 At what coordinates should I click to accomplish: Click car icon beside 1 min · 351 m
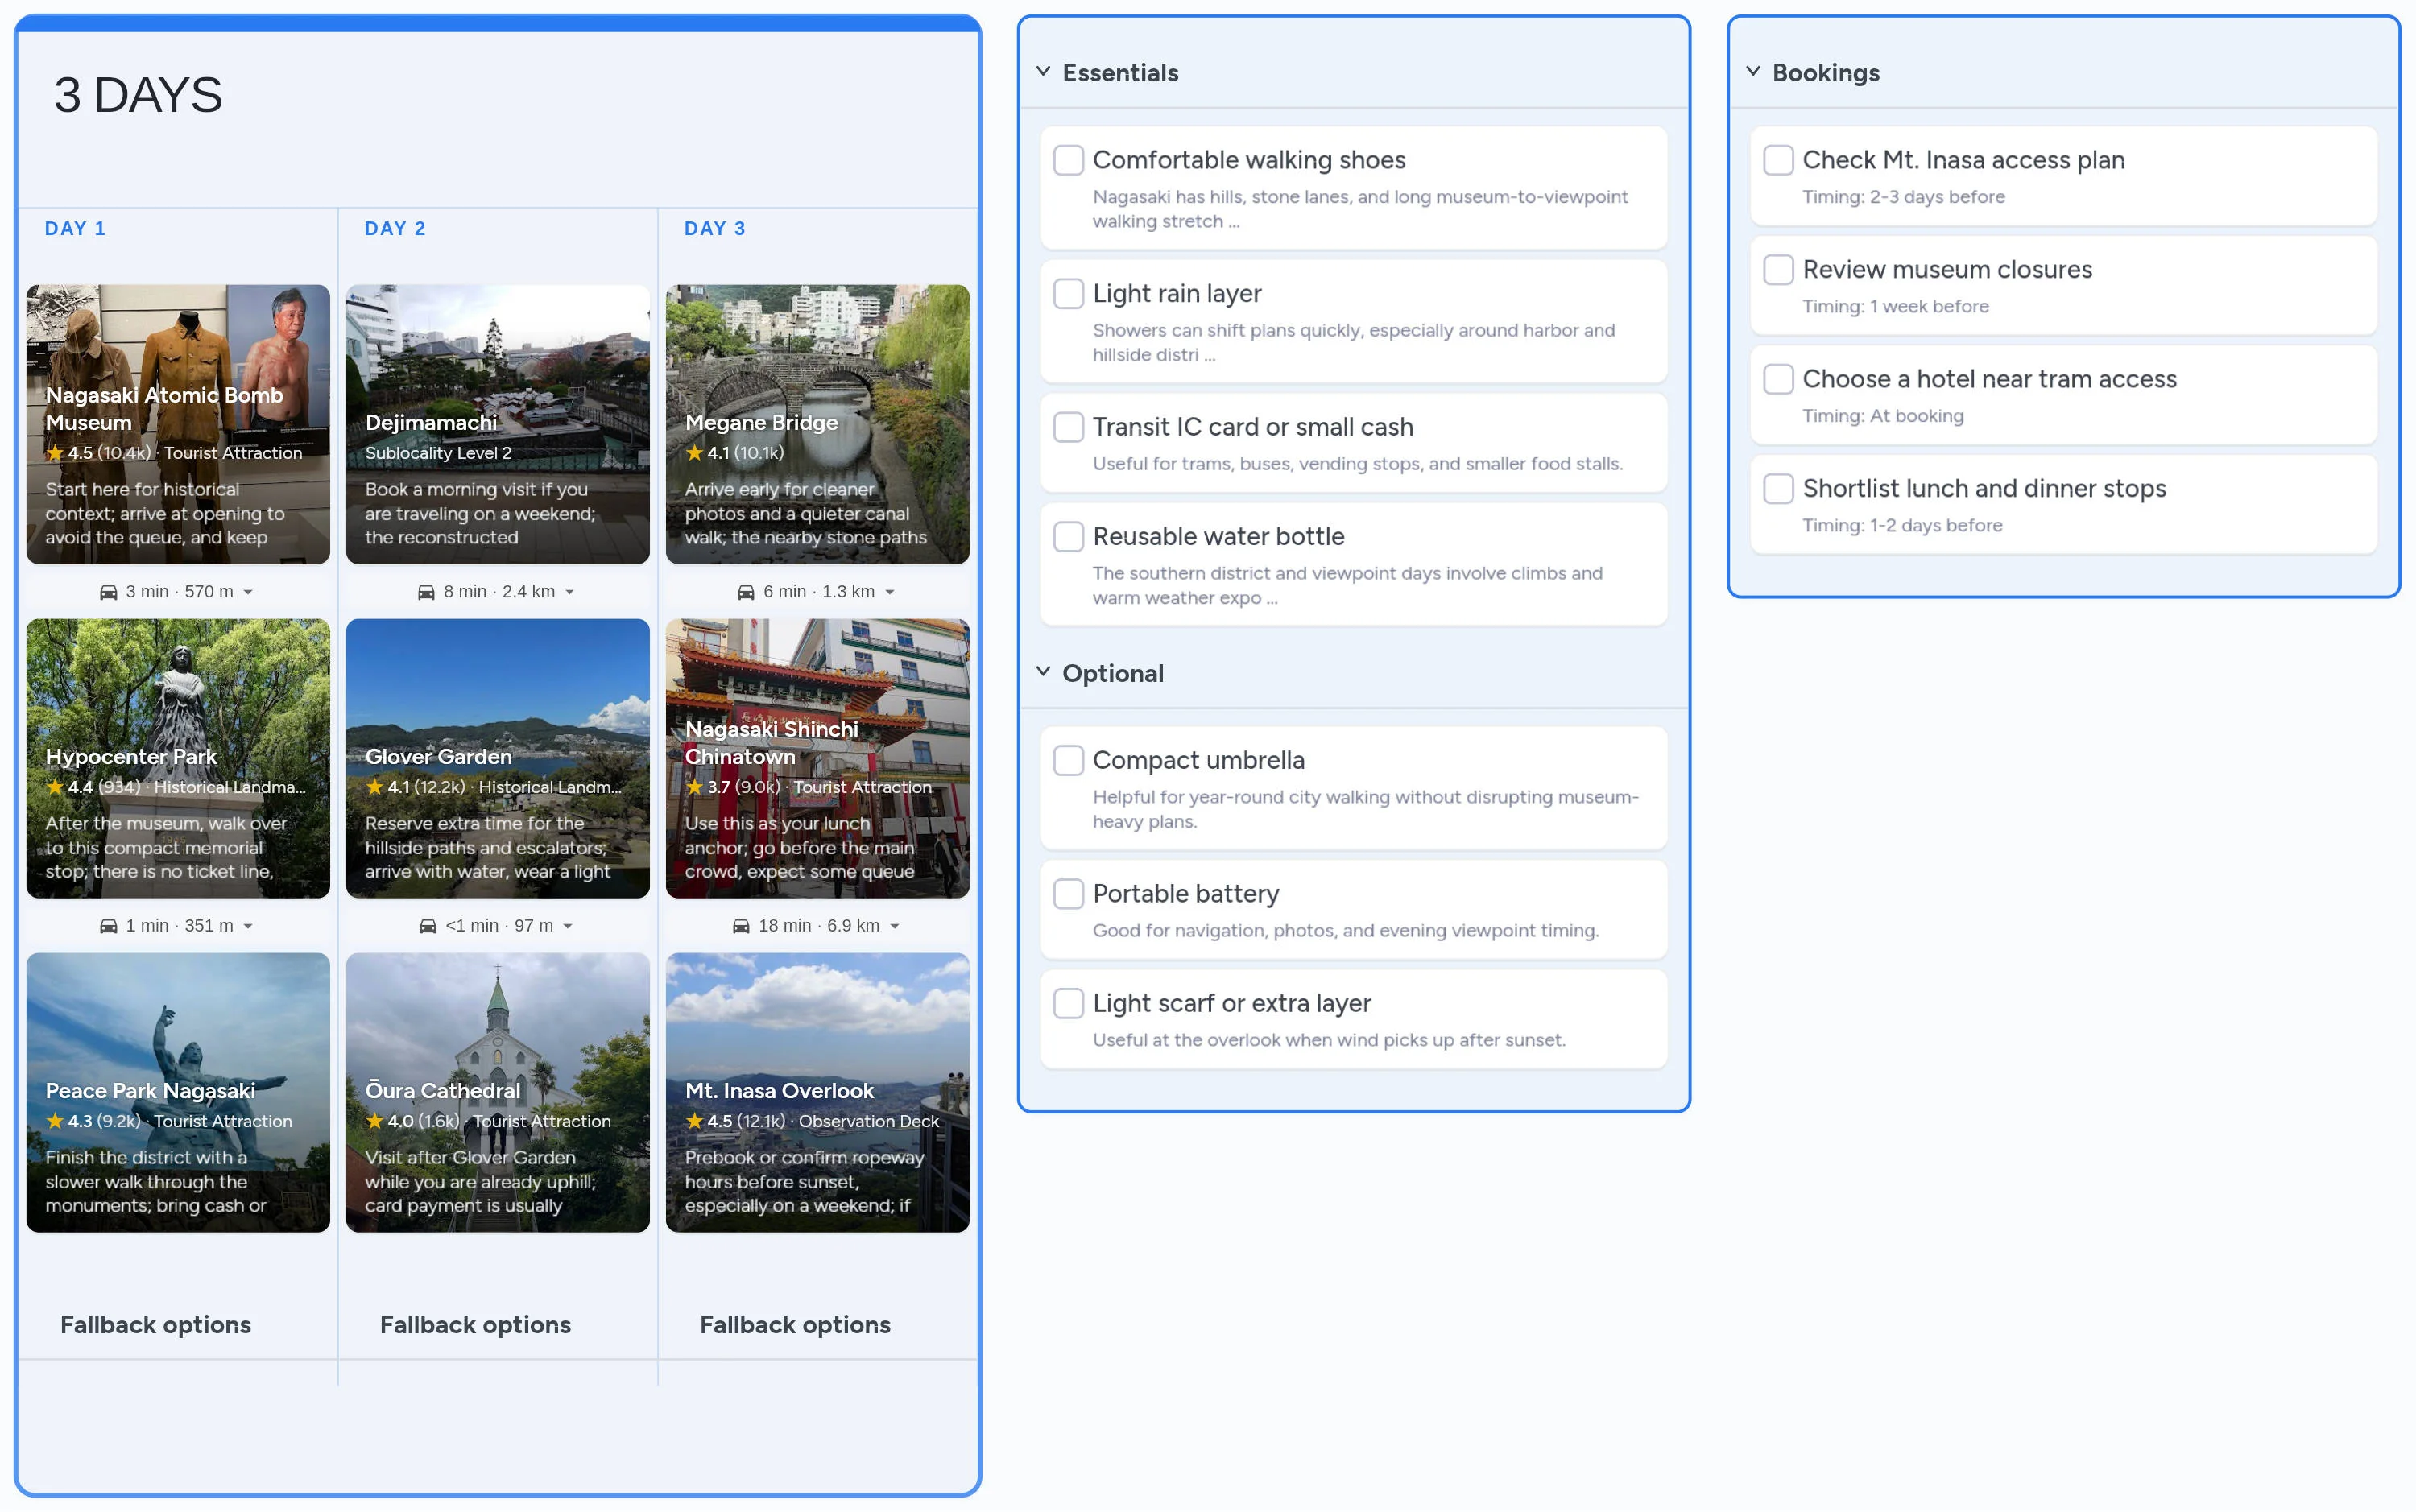pyautogui.click(x=108, y=926)
